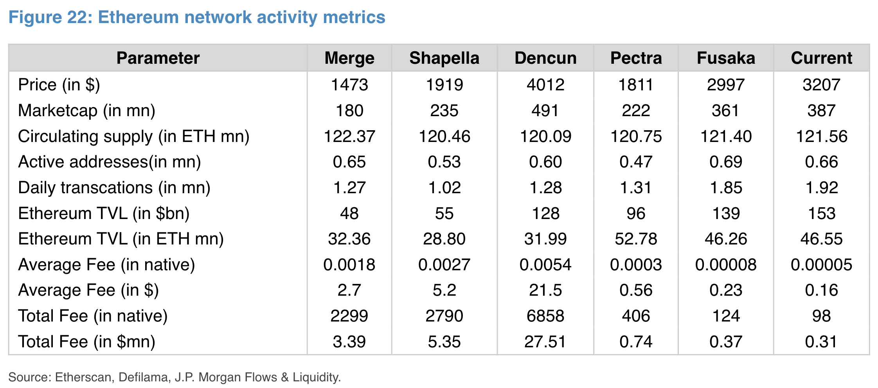Click the Marketcap (in mn) row label
The image size is (878, 388).
pyautogui.click(x=86, y=110)
